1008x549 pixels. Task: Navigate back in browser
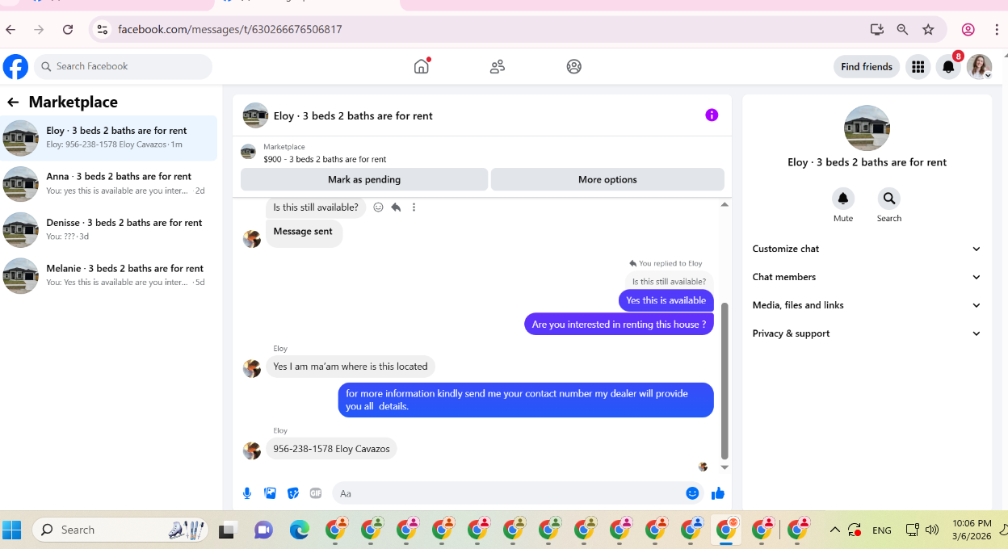[x=10, y=30]
